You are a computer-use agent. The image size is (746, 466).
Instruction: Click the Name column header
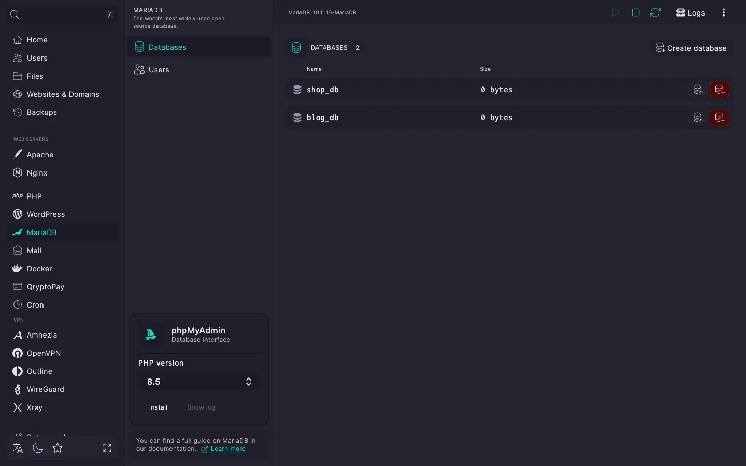point(314,69)
